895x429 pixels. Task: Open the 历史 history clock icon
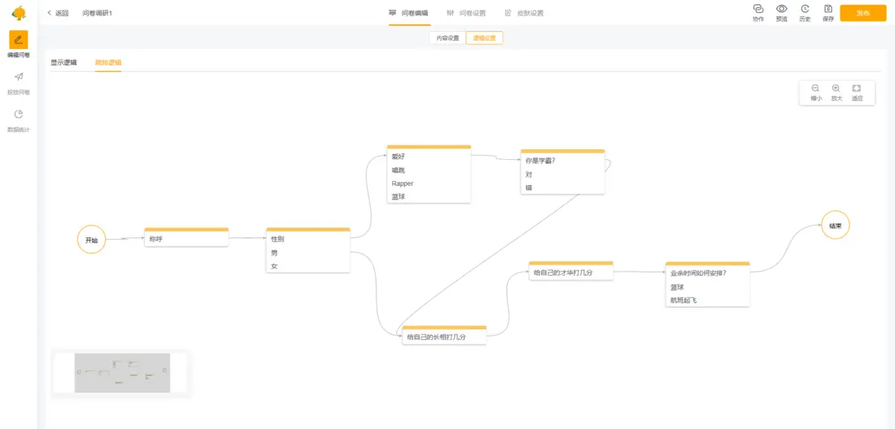click(805, 10)
